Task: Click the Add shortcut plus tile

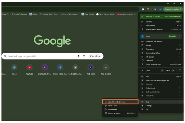Action: (106, 69)
